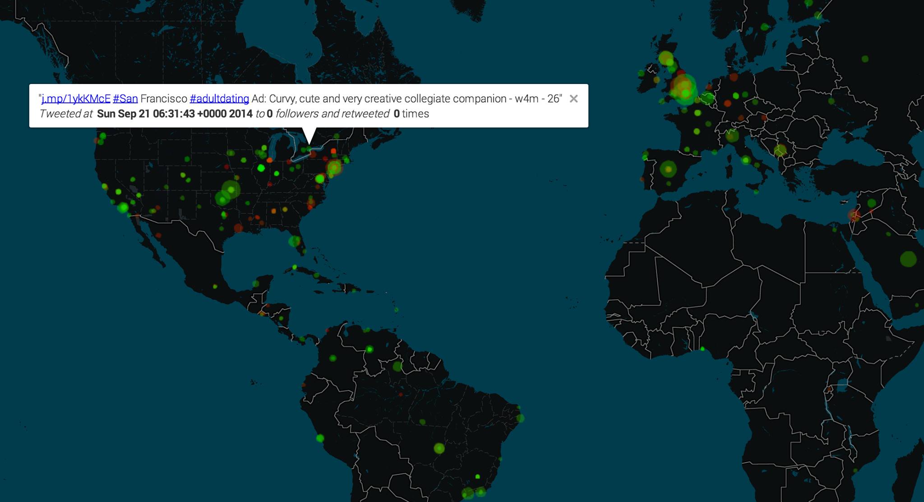Screen dimensions: 924x502
Task: Open the j.mp/1ykKMcE shortened link
Action: coord(76,99)
